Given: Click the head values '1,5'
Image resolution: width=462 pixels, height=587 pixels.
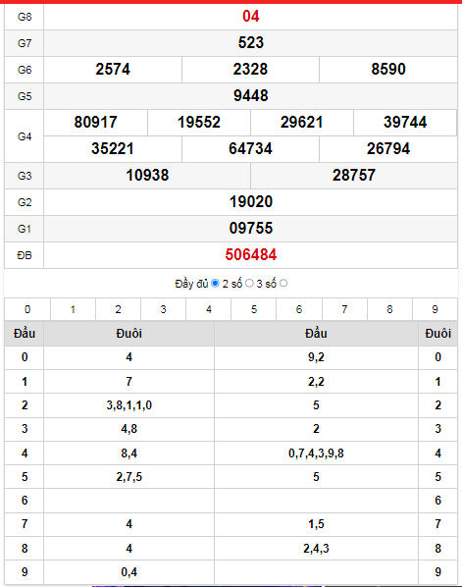Looking at the screenshot, I should 316,524.
